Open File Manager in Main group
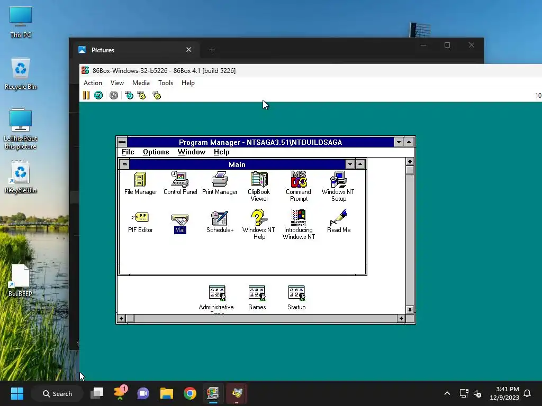Viewport: 542px width, 406px height. [140, 183]
